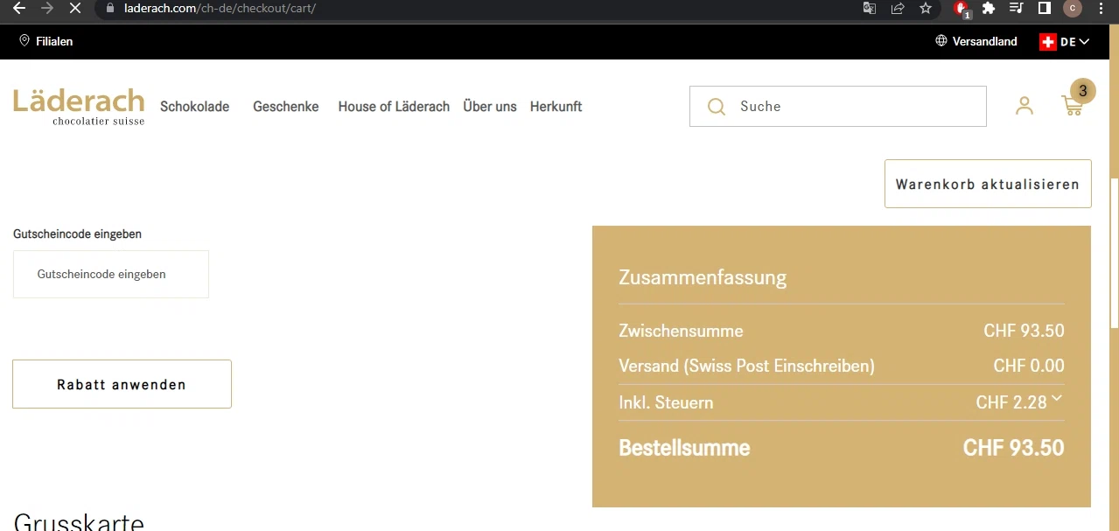Click the Suche search field
Screen dimensions: 1119x531
tap(838, 106)
